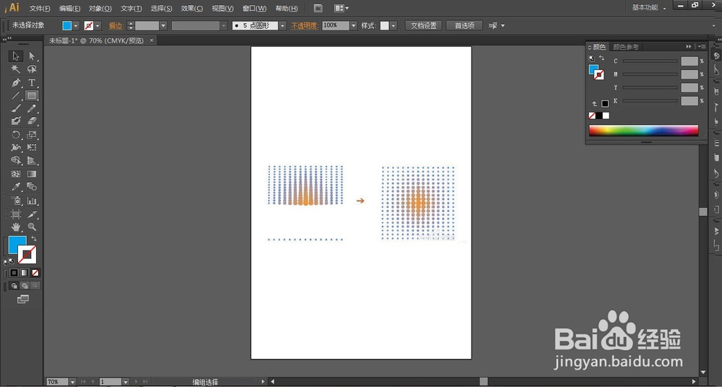Open zoom level 70% dropdown
Image resolution: width=722 pixels, height=387 pixels.
(72, 382)
